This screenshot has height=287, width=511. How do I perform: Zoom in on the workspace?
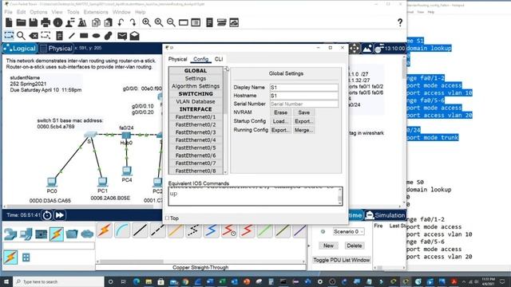(146, 22)
